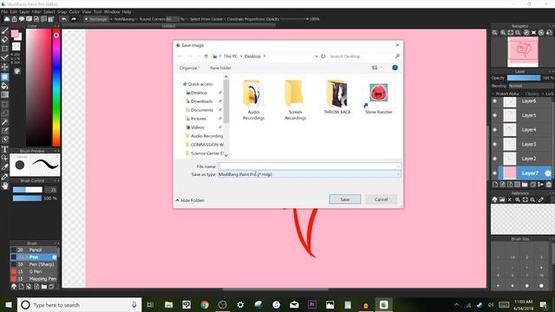Screen dimensions: 555x312
Task: Hide Layer7 visibility
Action: [495, 173]
